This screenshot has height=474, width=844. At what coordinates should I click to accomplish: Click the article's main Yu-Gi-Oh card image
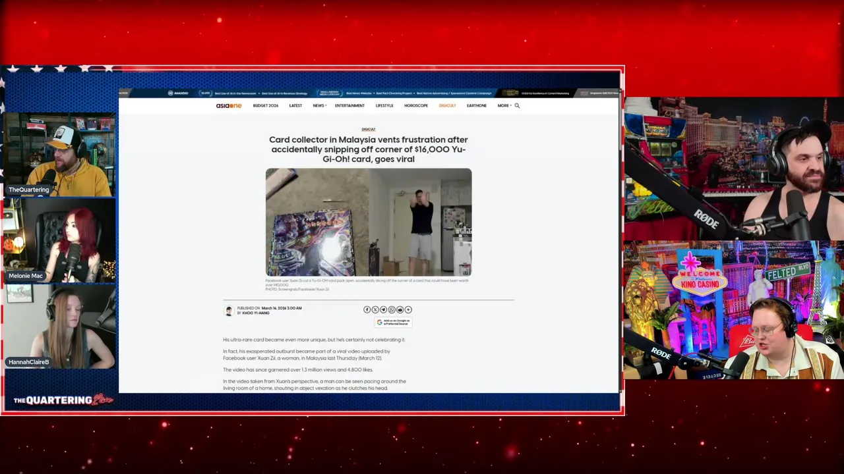[x=369, y=222]
